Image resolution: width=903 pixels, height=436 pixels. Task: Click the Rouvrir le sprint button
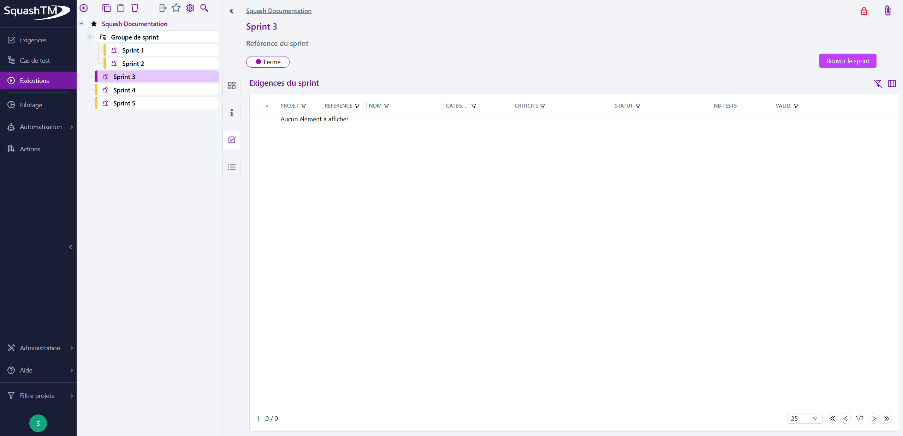pos(848,61)
